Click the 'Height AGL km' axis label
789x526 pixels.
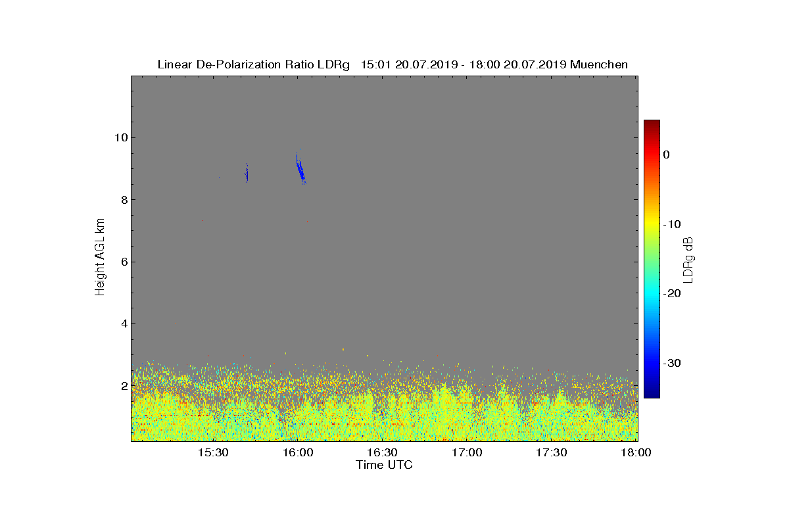tap(100, 258)
